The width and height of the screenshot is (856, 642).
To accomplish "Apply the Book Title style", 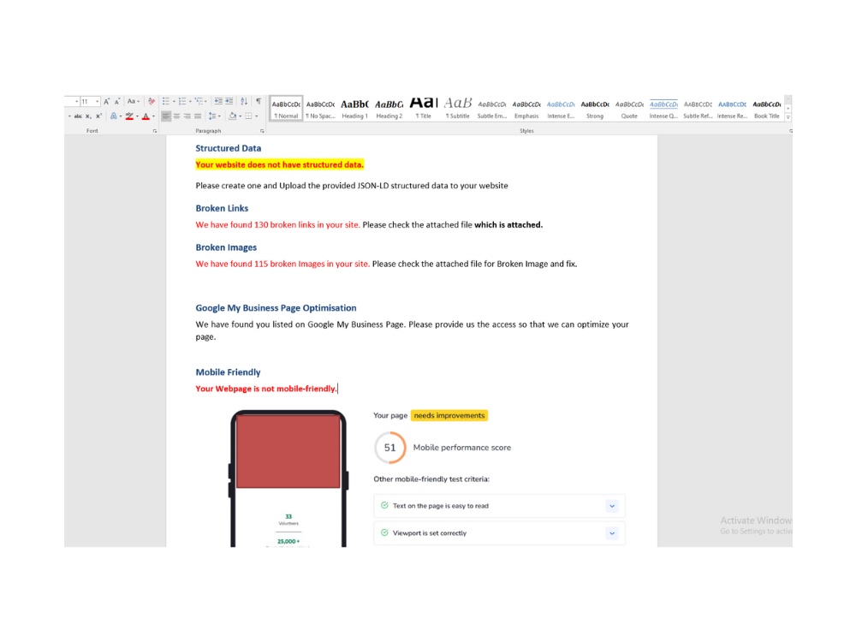I will tap(766, 108).
